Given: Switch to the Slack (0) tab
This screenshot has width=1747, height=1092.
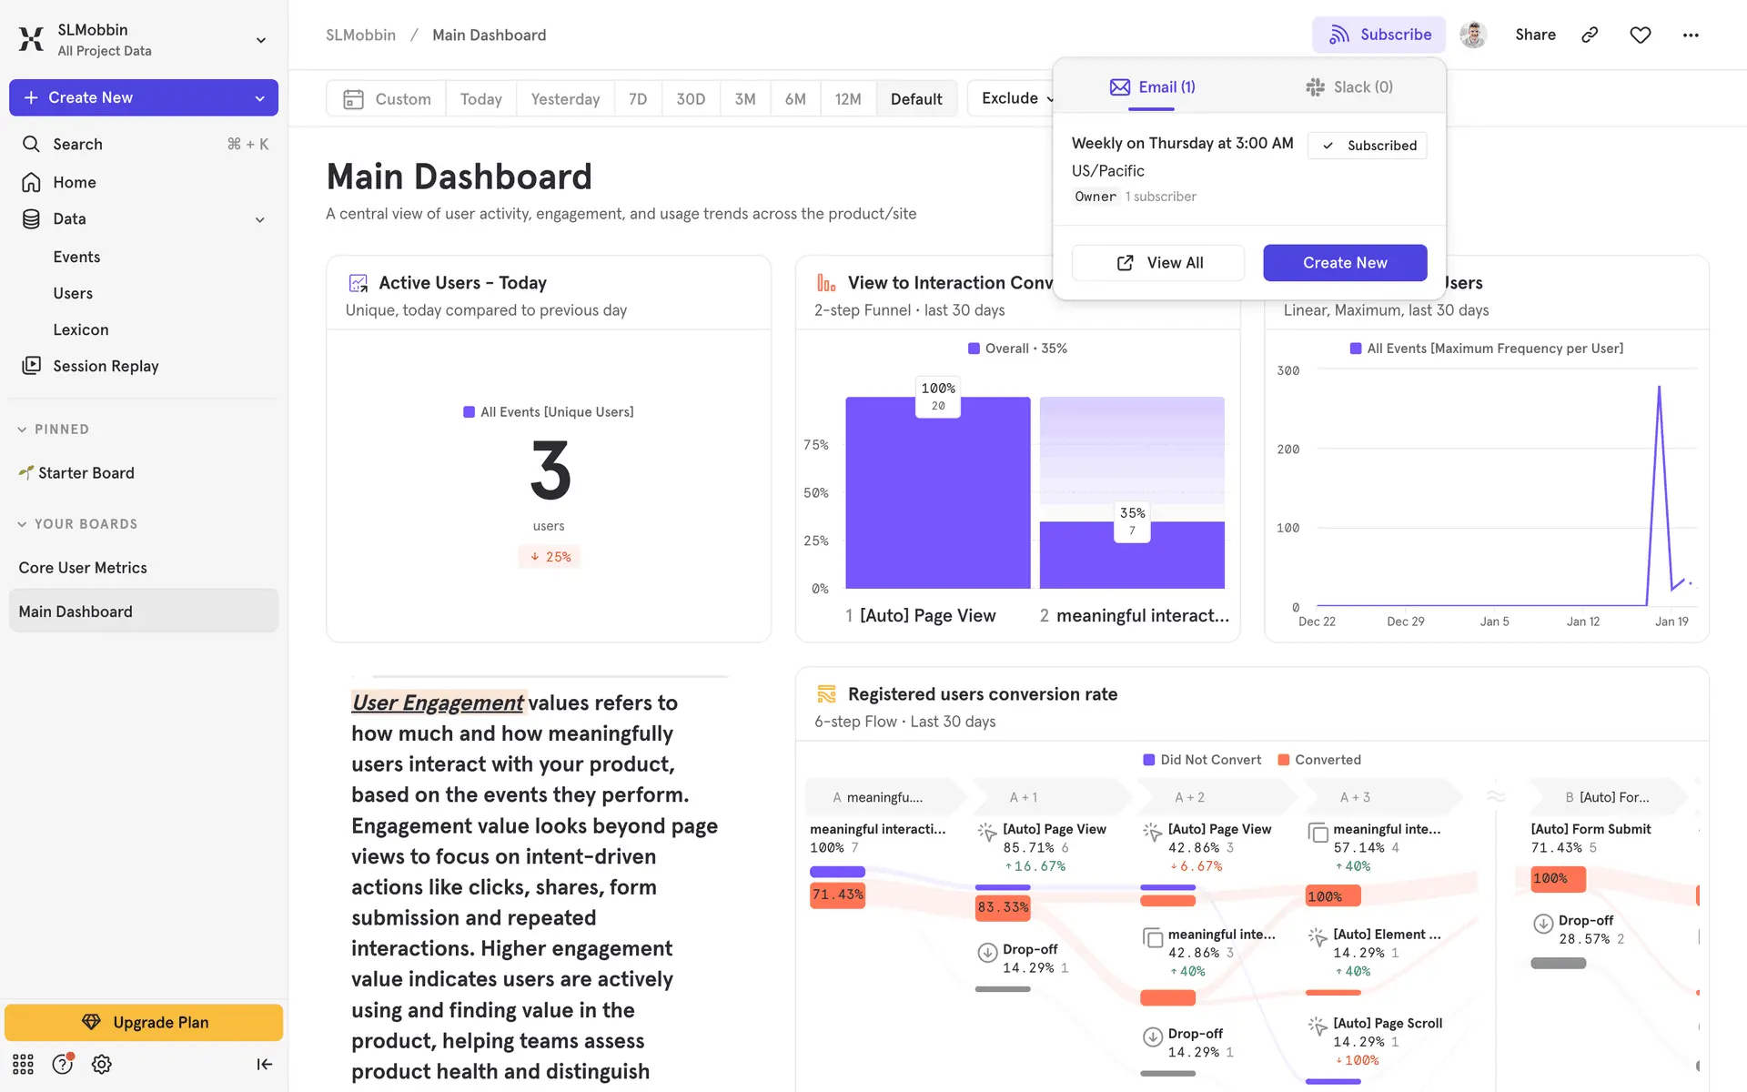Looking at the screenshot, I should pos(1349,87).
